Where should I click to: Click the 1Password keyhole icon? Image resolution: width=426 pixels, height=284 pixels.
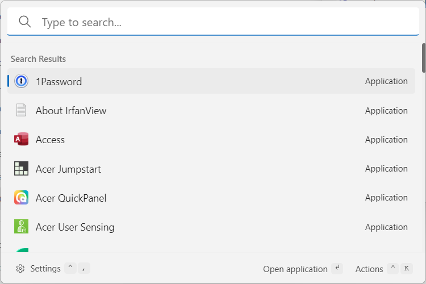coord(21,81)
